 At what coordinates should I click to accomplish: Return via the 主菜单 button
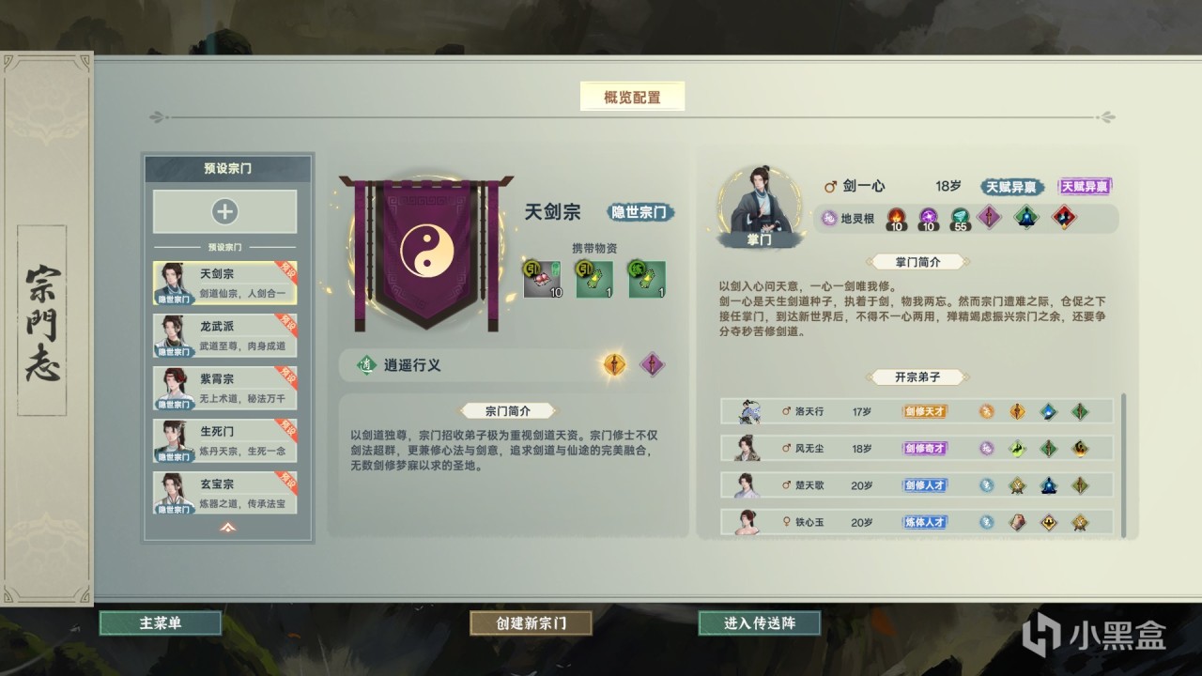pyautogui.click(x=161, y=622)
